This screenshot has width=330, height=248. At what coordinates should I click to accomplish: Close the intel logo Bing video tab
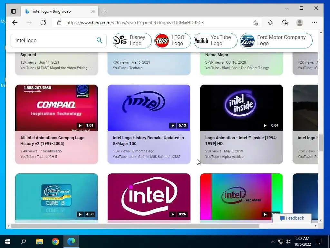(93, 11)
